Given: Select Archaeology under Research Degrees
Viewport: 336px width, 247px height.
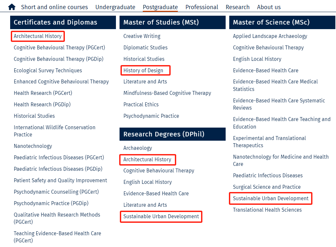Looking at the screenshot, I should (x=138, y=148).
